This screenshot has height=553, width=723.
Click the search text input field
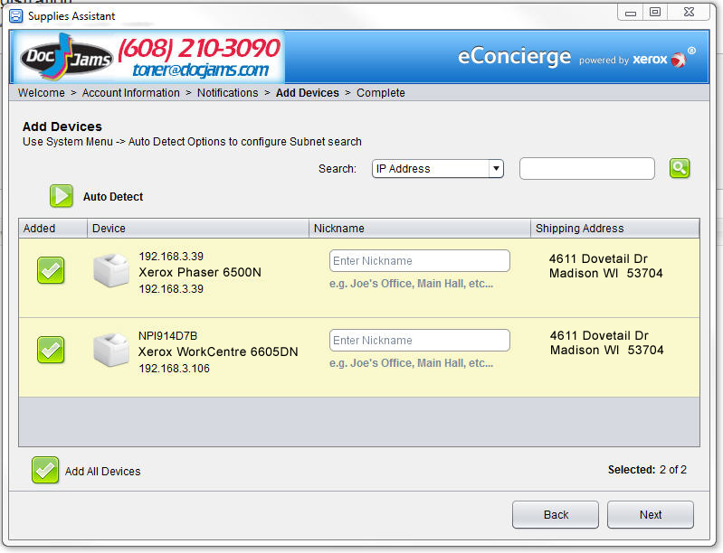pos(586,169)
